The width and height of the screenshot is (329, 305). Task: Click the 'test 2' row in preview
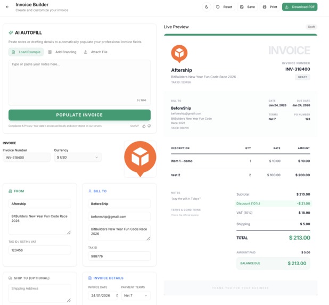241,175
